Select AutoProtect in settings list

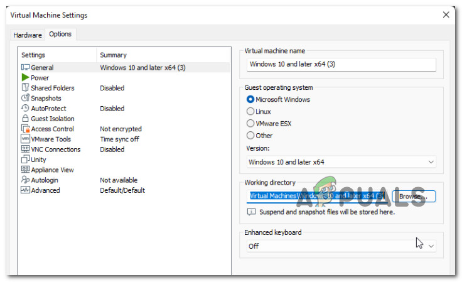click(x=124, y=109)
